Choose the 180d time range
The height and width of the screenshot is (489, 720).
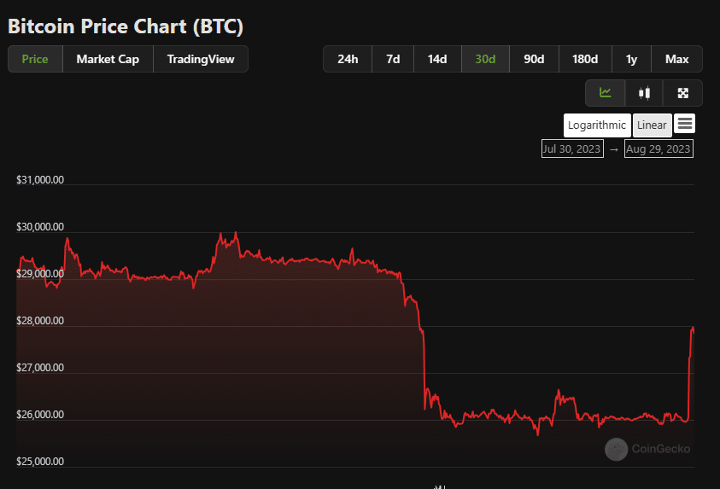[x=585, y=59]
